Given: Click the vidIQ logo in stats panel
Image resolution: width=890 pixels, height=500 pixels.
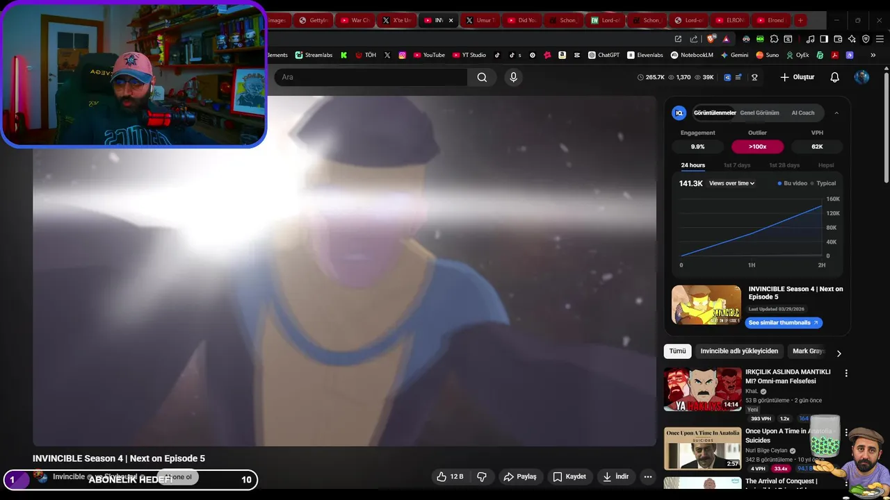Looking at the screenshot, I should click(x=679, y=112).
